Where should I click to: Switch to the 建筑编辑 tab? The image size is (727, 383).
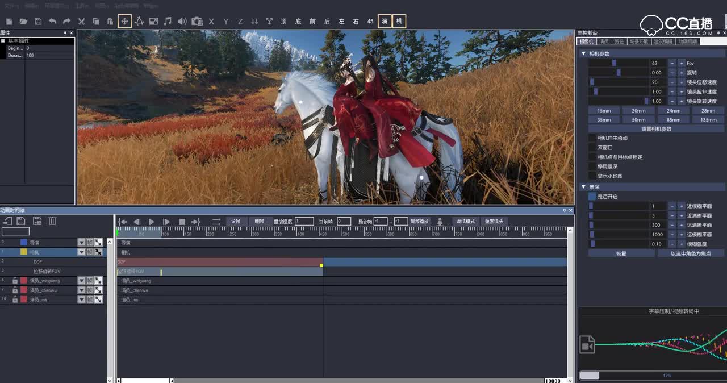coord(663,41)
